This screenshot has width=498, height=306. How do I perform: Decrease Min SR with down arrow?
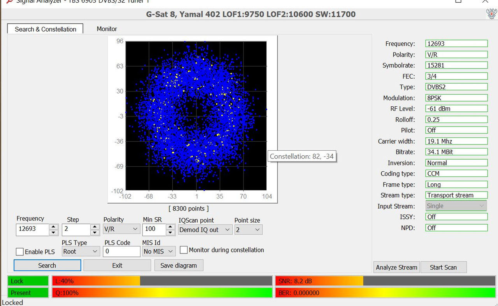[170, 232]
